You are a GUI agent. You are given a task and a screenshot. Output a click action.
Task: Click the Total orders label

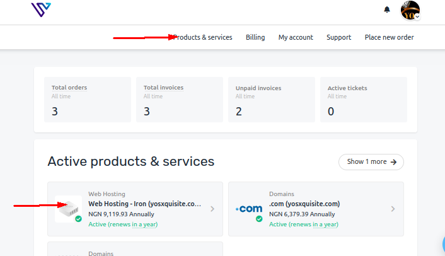coord(69,88)
